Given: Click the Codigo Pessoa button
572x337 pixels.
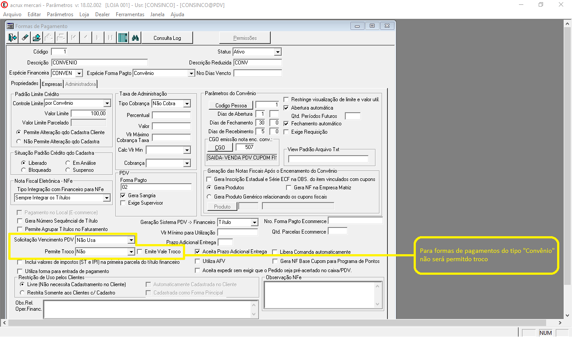Looking at the screenshot, I should coord(231,105).
